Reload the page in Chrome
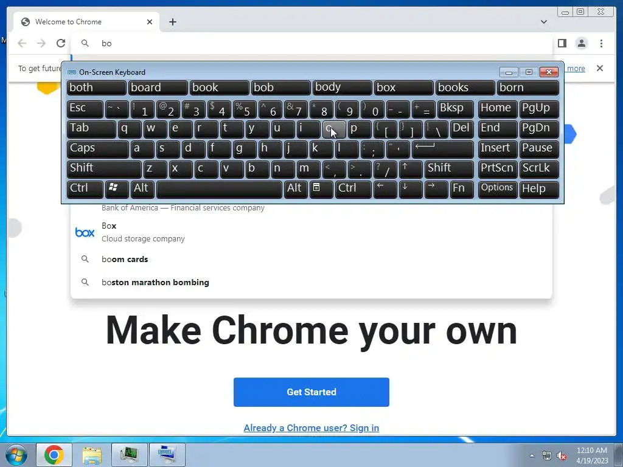This screenshot has width=623, height=467. (x=61, y=43)
